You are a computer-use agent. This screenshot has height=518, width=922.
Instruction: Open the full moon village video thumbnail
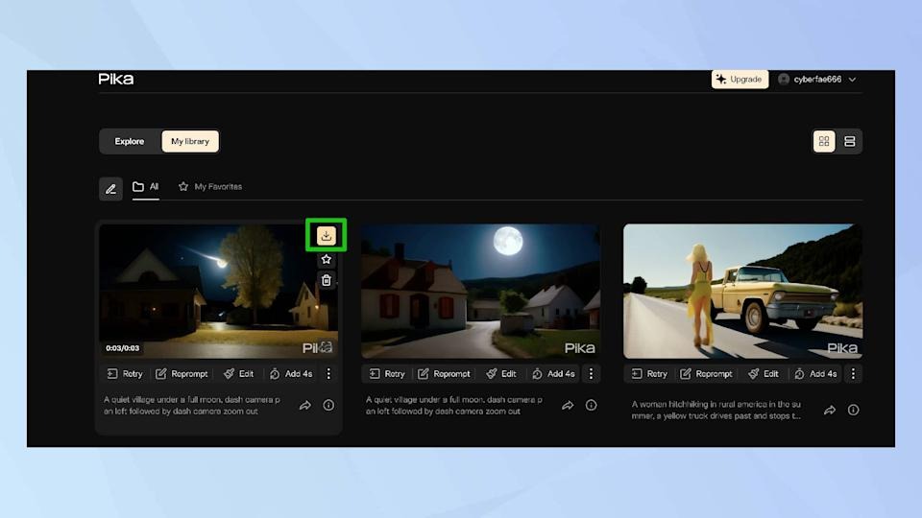(x=481, y=292)
